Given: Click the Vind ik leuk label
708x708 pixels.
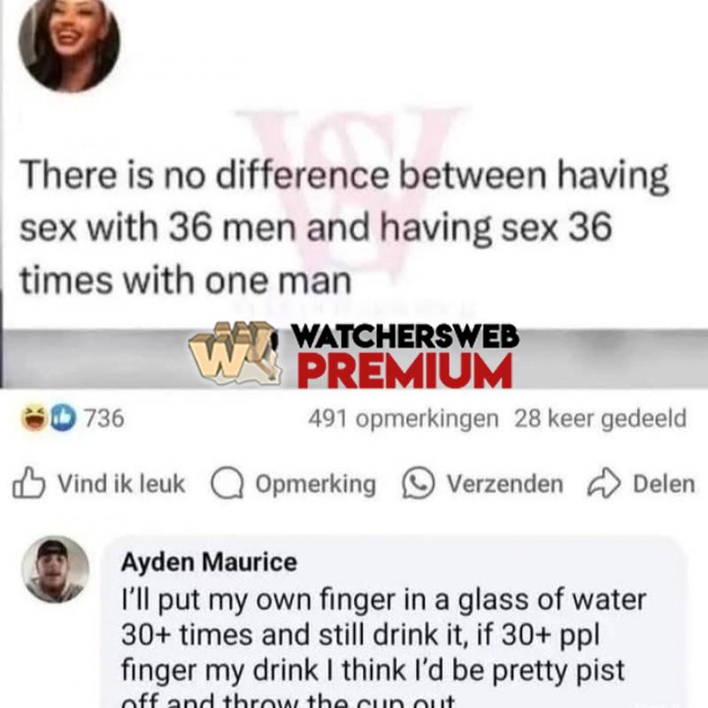Looking at the screenshot, I should [x=121, y=483].
